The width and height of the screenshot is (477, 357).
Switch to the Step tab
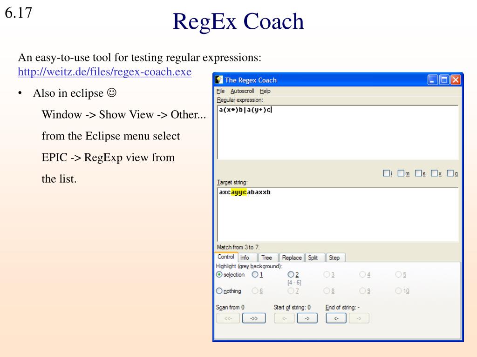pos(335,258)
